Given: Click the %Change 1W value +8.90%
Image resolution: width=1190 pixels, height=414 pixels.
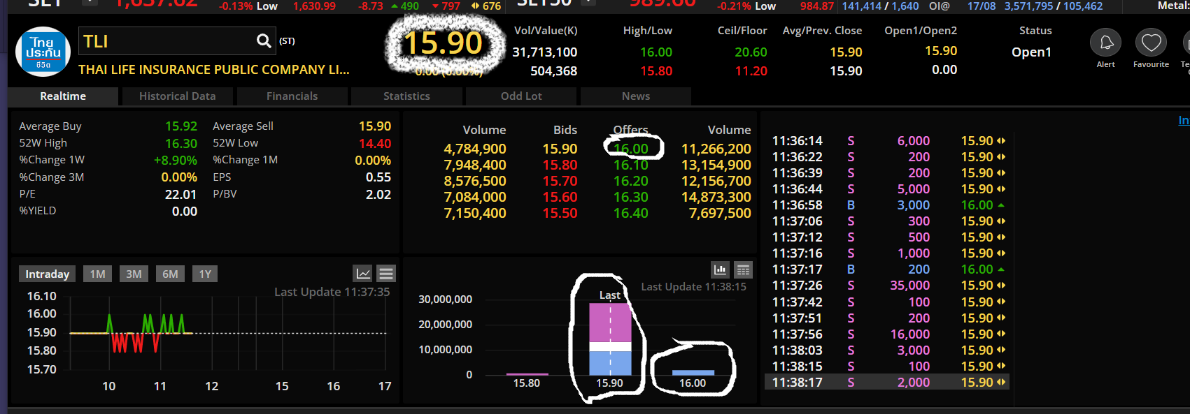Looking at the screenshot, I should click(176, 161).
